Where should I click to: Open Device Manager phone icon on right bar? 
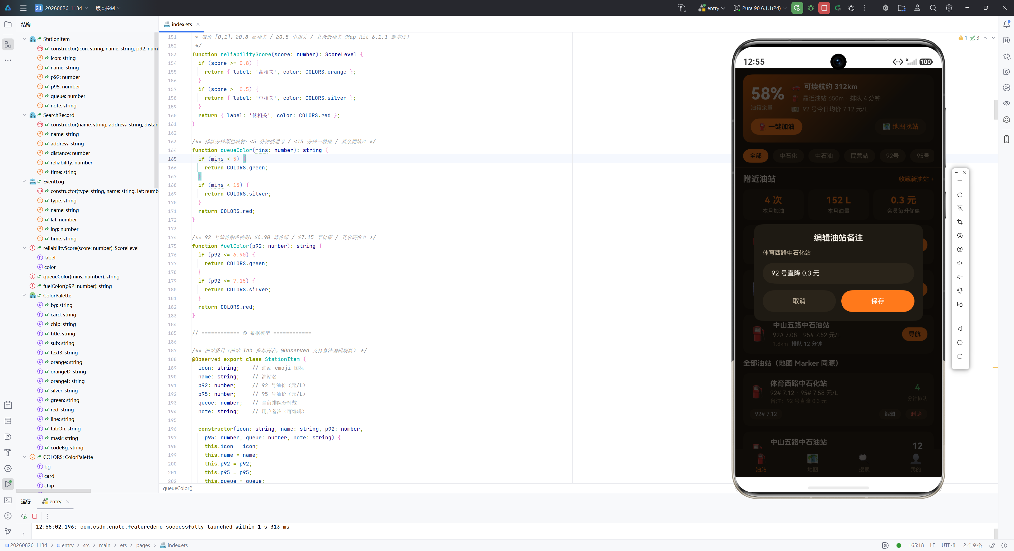click(1006, 139)
